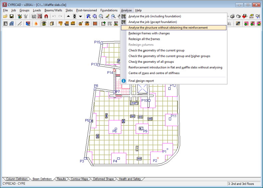
Task: Click the Save floppy disk icon
Action: tap(11, 16)
